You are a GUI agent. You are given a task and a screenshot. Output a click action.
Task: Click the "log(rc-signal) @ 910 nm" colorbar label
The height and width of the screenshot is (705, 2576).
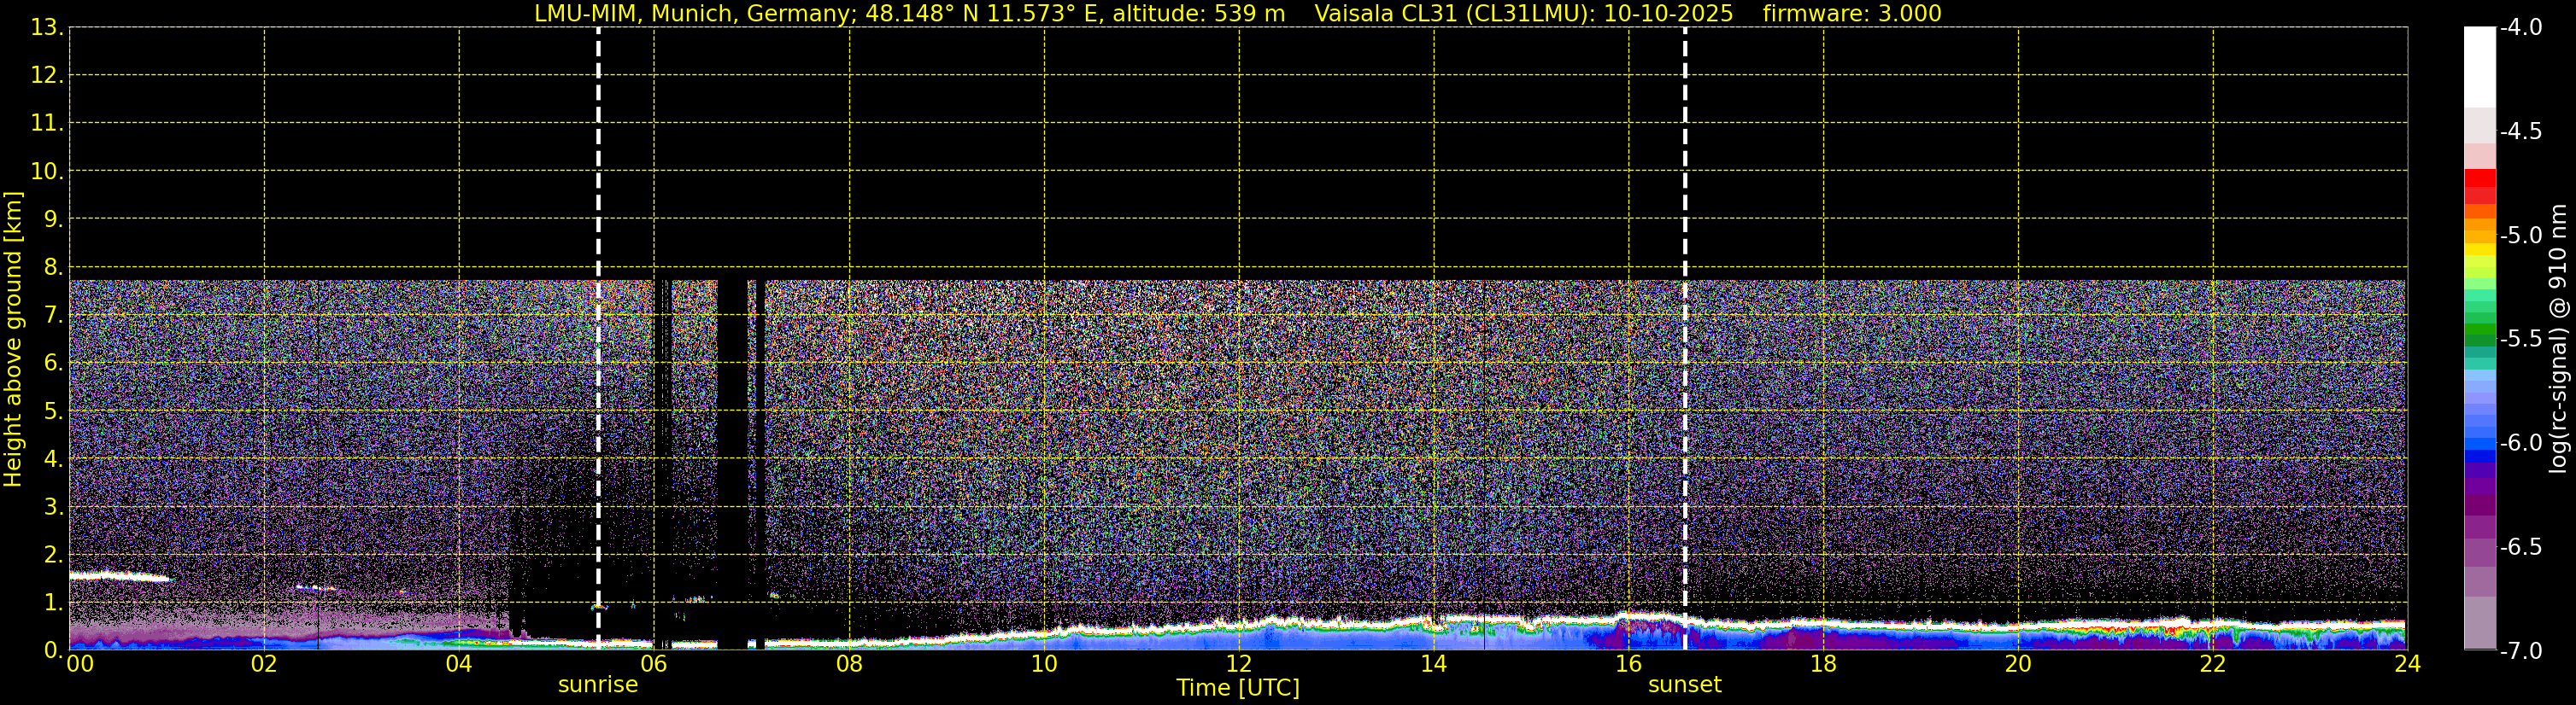point(2558,340)
